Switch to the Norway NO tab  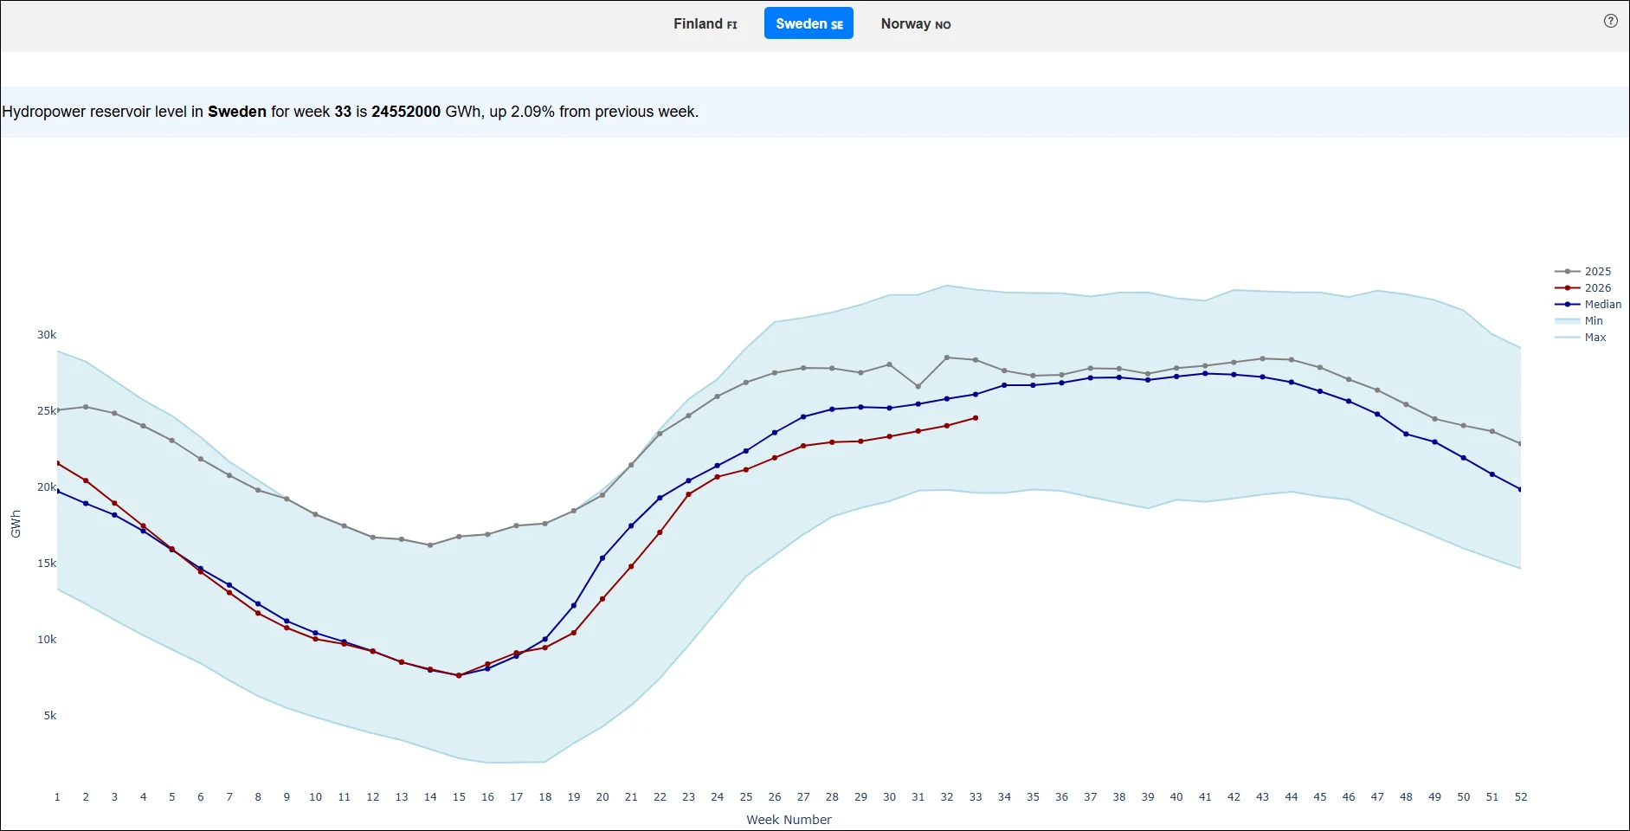click(x=916, y=23)
